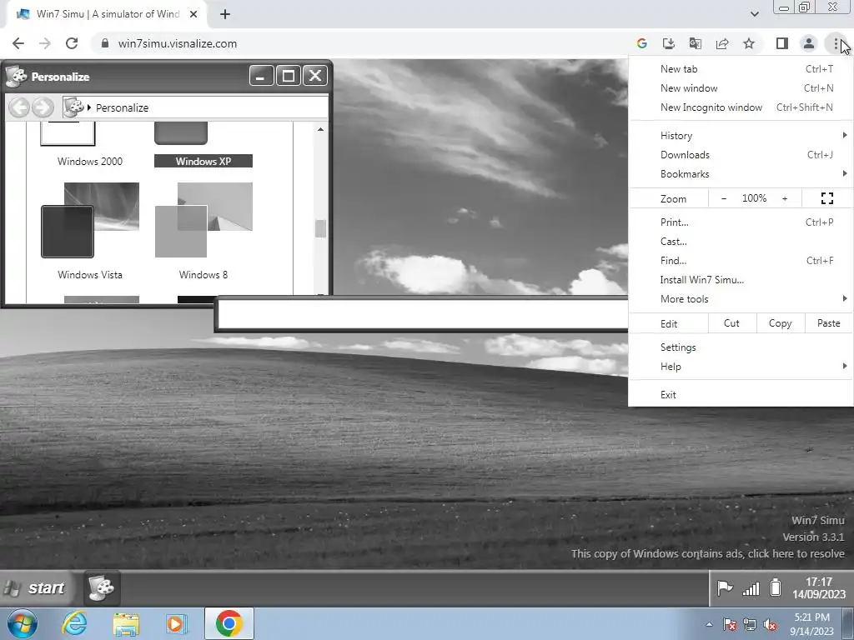
Task: Click the site lock icon in the address bar
Action: pyautogui.click(x=105, y=43)
